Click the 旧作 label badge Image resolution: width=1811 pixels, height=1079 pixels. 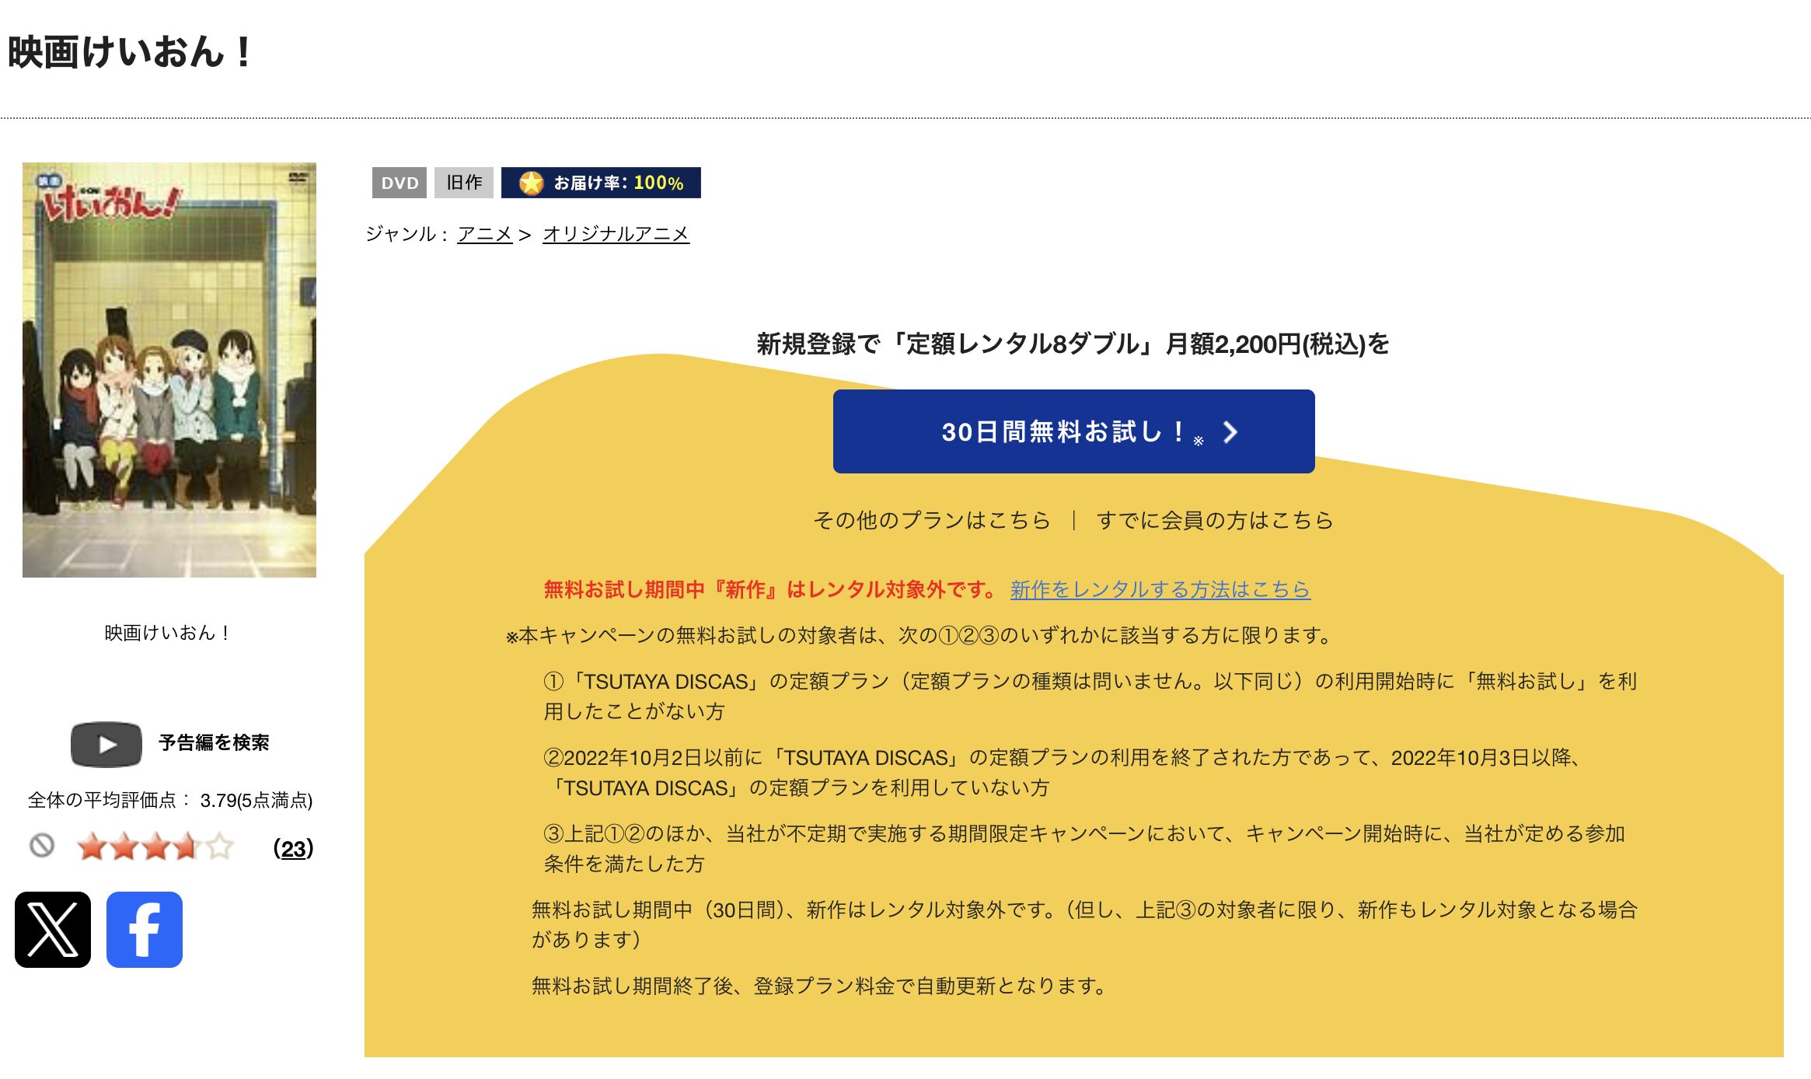(464, 181)
